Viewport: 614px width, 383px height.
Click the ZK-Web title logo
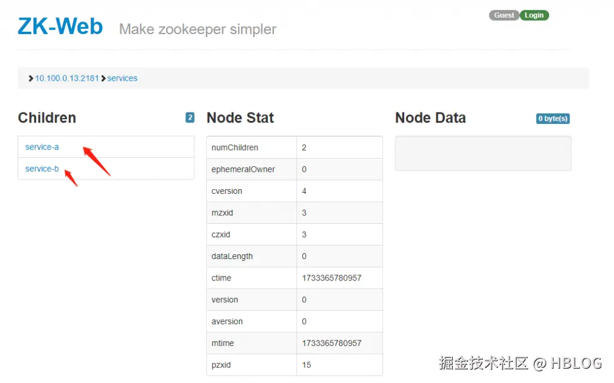(x=60, y=27)
